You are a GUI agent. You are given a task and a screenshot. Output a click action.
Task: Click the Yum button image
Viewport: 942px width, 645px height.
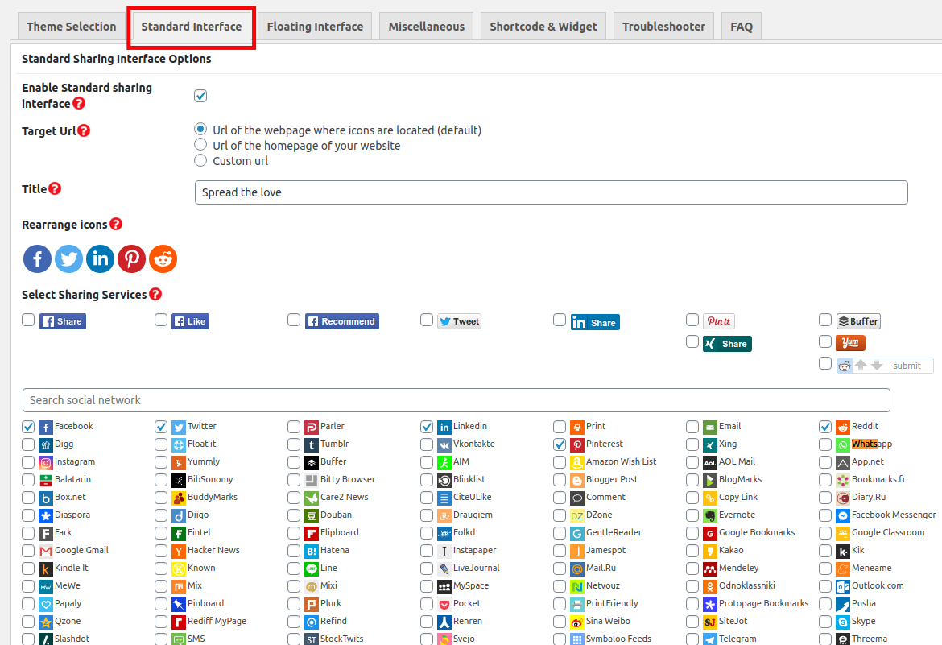point(851,343)
